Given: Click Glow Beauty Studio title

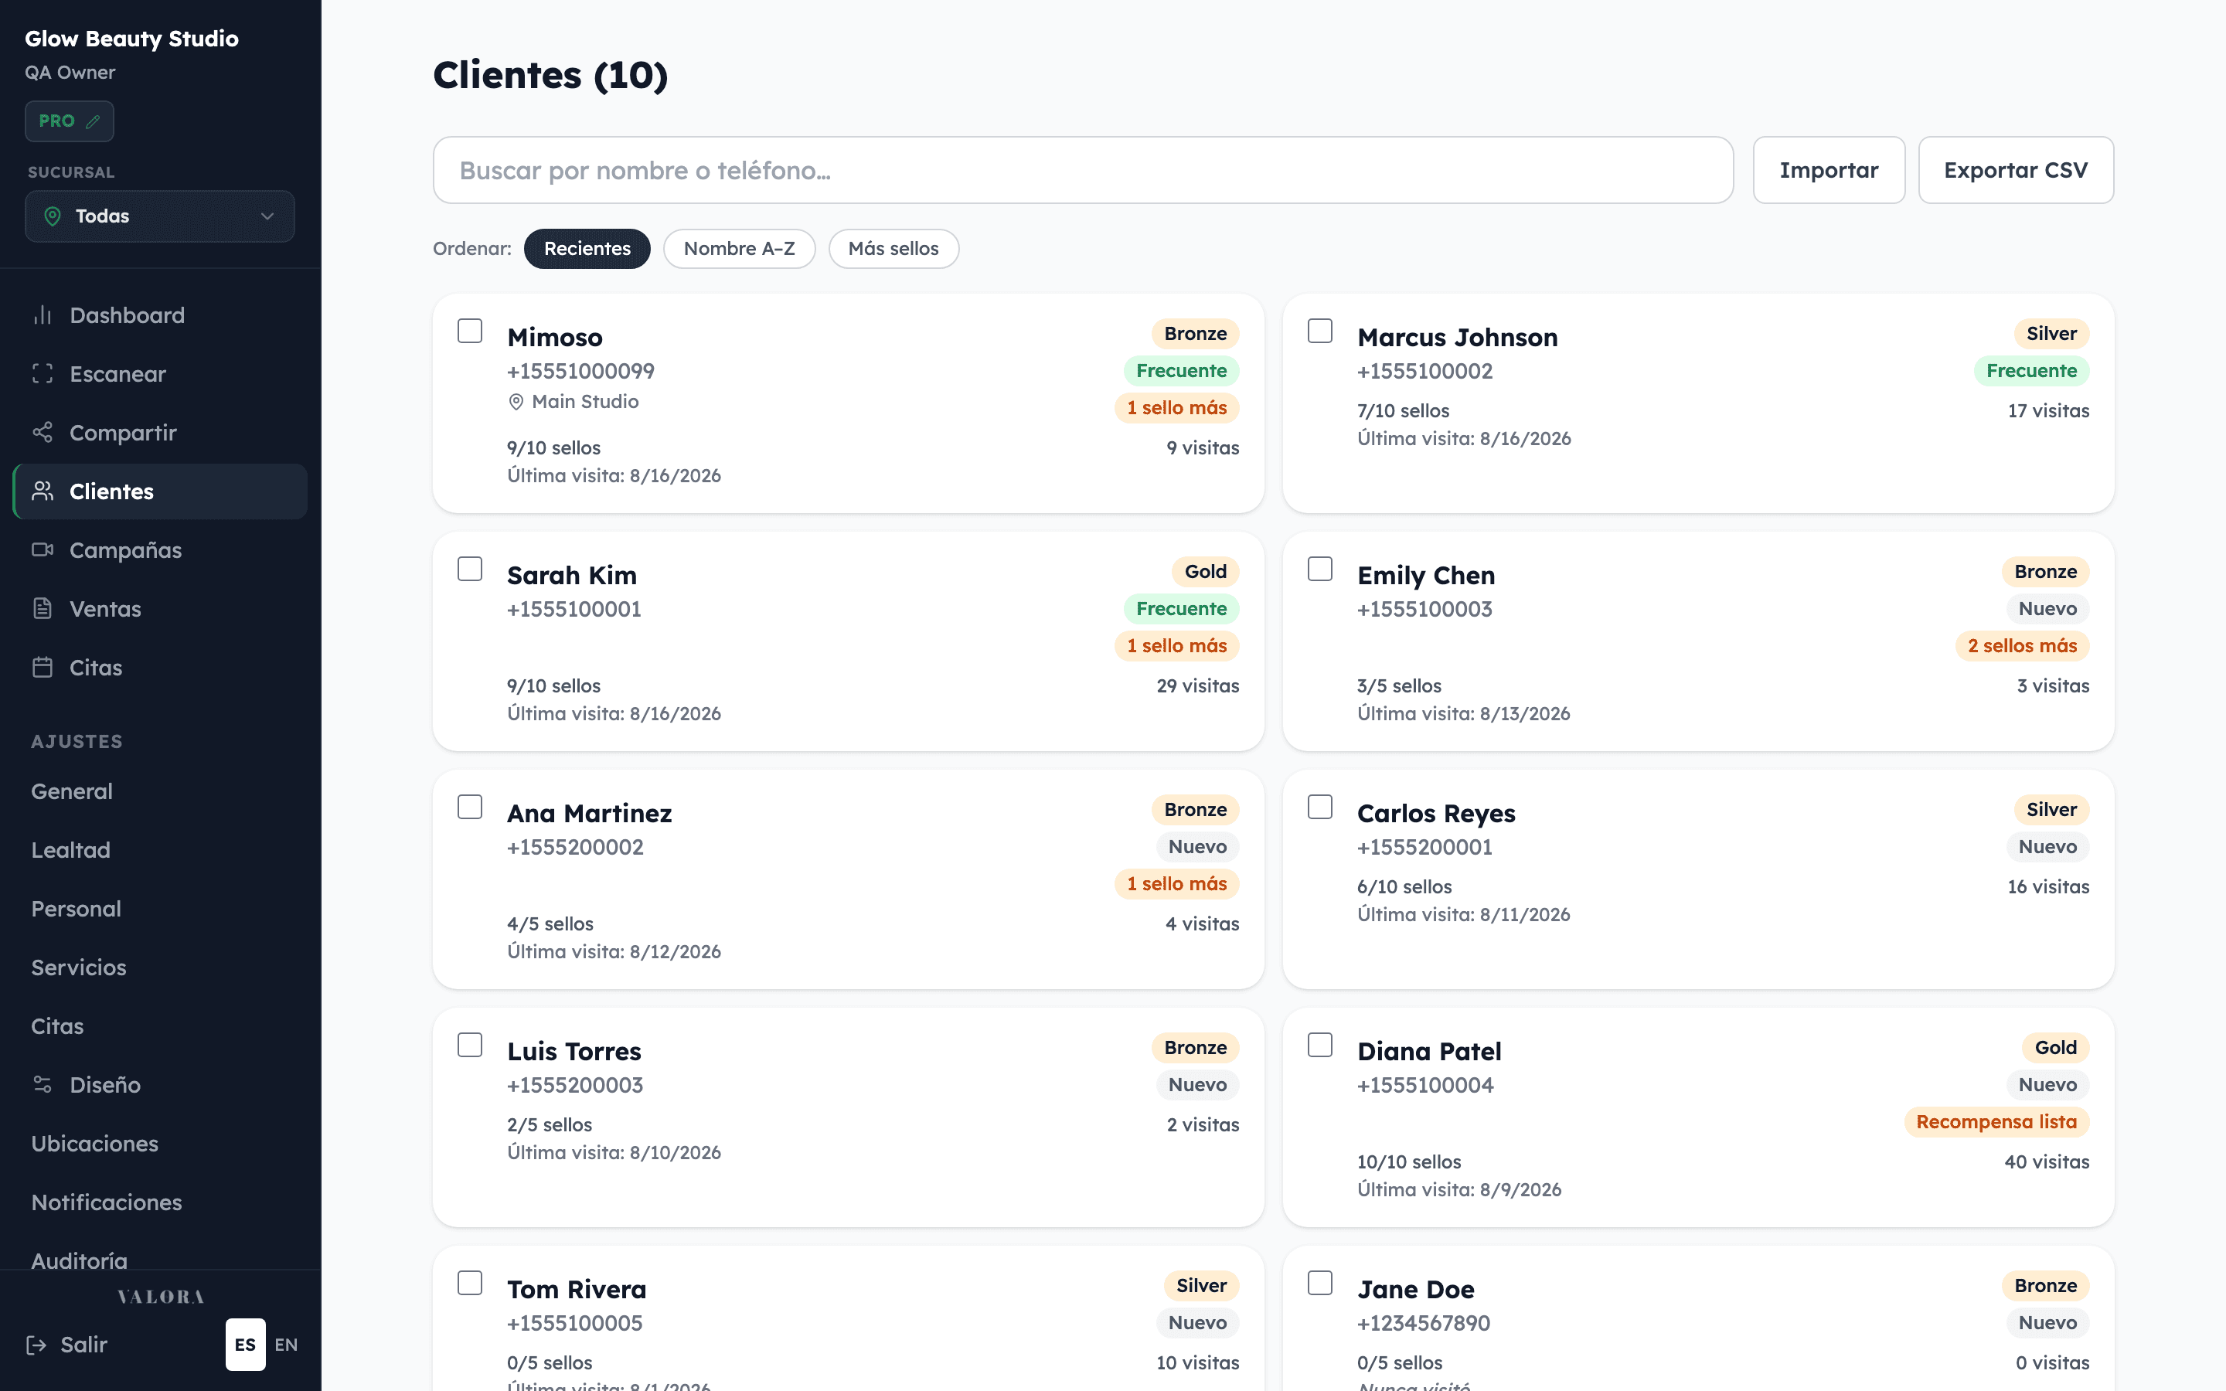Looking at the screenshot, I should (x=131, y=39).
